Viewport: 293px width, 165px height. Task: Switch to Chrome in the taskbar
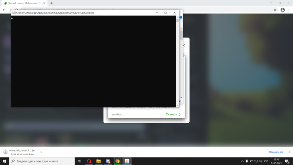[117, 161]
